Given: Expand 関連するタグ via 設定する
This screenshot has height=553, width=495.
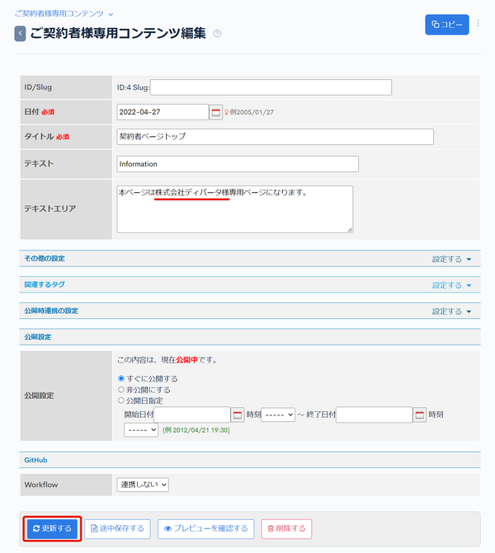Looking at the screenshot, I should click(x=451, y=285).
